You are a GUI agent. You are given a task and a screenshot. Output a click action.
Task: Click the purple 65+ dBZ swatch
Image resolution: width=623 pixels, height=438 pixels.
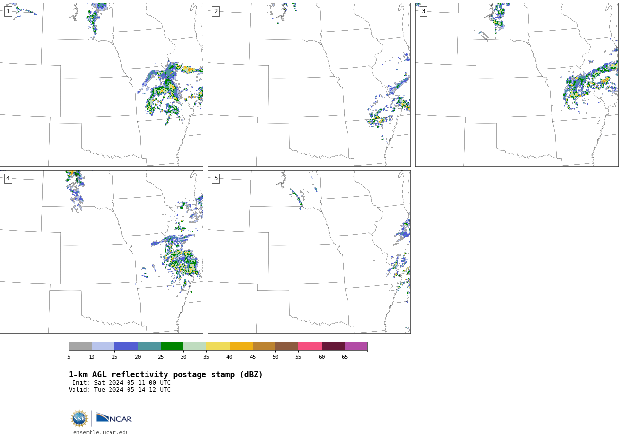(356, 347)
